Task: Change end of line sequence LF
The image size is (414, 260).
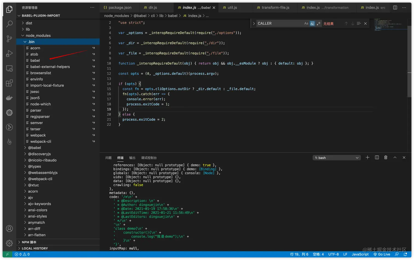Action: (x=345, y=254)
